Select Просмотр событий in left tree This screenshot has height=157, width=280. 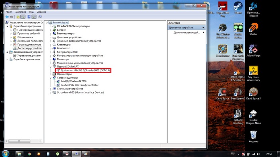click(x=28, y=34)
